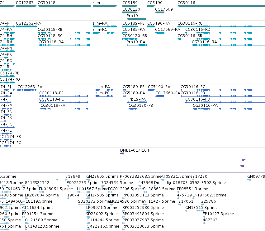Select the CG17669 gene label
The image size is (265, 231).
pos(164,9)
